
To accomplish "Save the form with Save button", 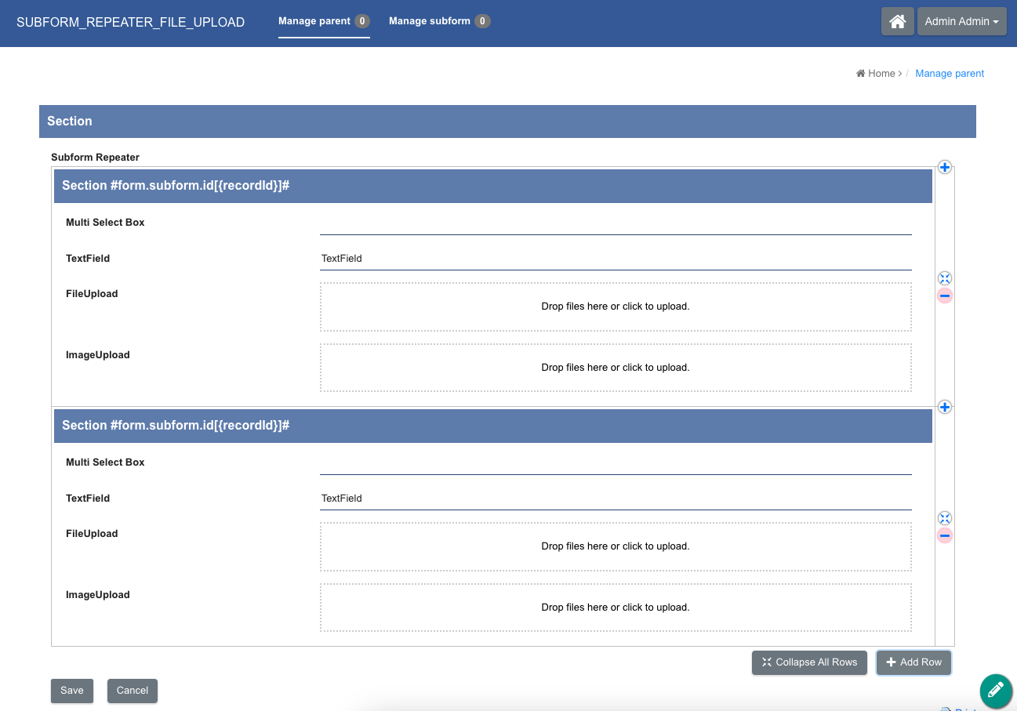I will pos(72,691).
